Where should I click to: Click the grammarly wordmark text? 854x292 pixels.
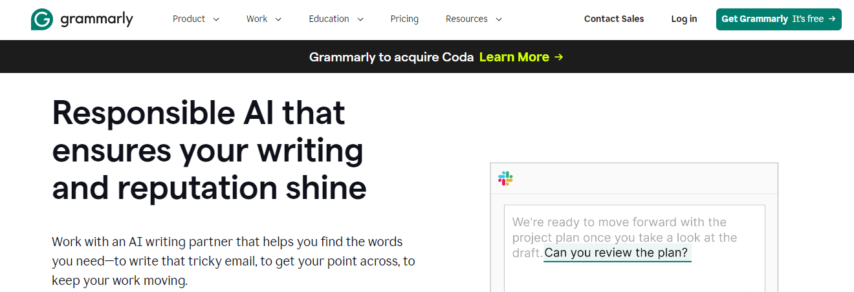[96, 19]
